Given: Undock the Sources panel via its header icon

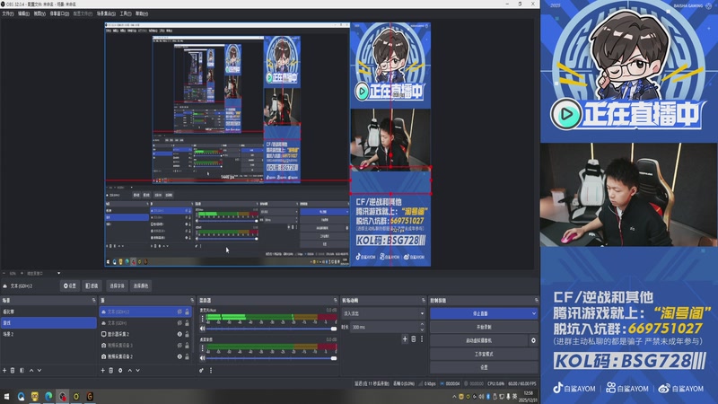Looking at the screenshot, I should [x=192, y=301].
